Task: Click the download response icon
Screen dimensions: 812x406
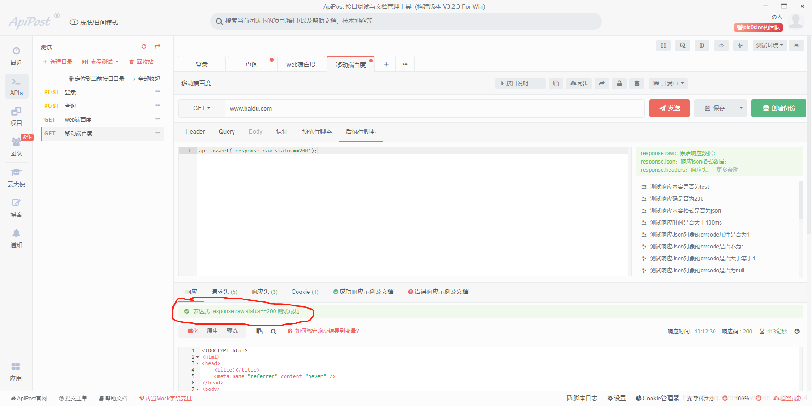Action: pyautogui.click(x=797, y=332)
